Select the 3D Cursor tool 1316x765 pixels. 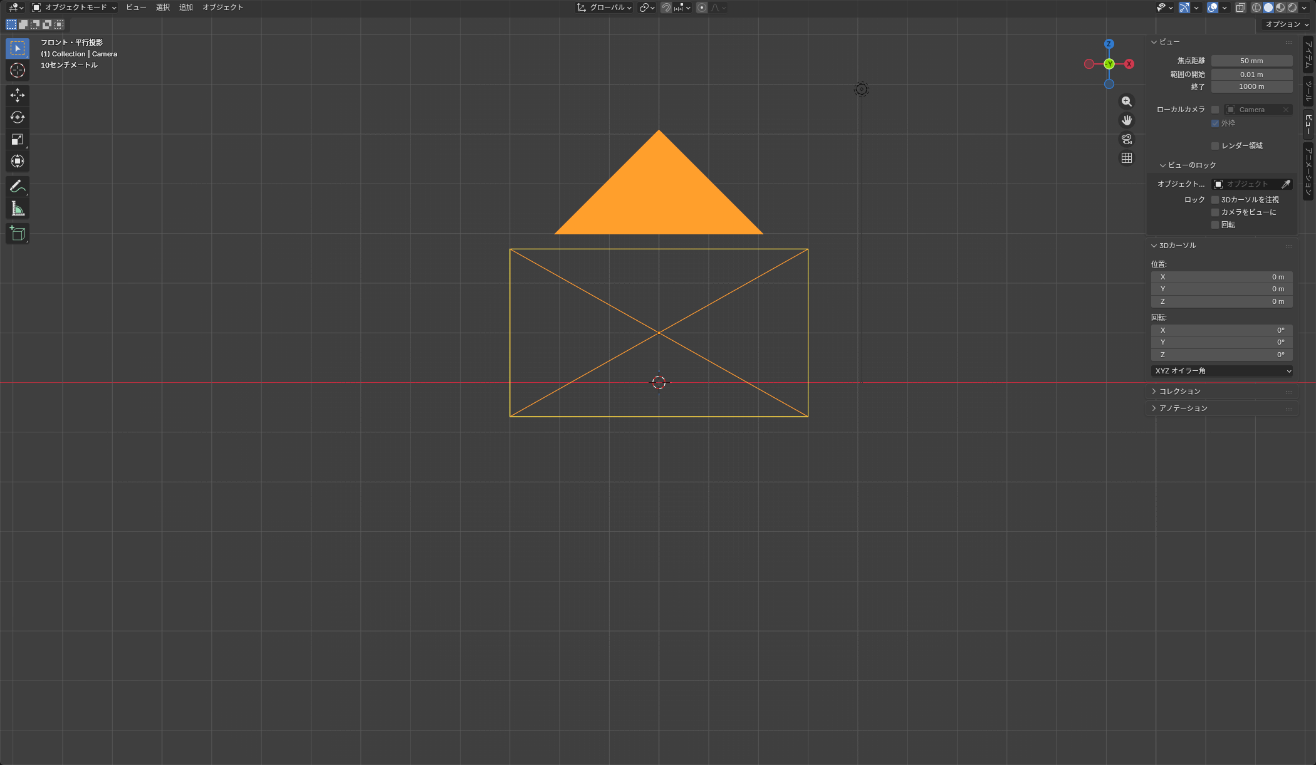[x=18, y=70]
